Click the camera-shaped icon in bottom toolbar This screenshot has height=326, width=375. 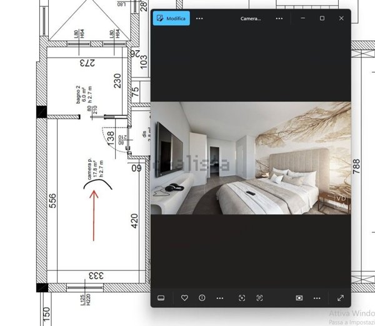click(299, 298)
